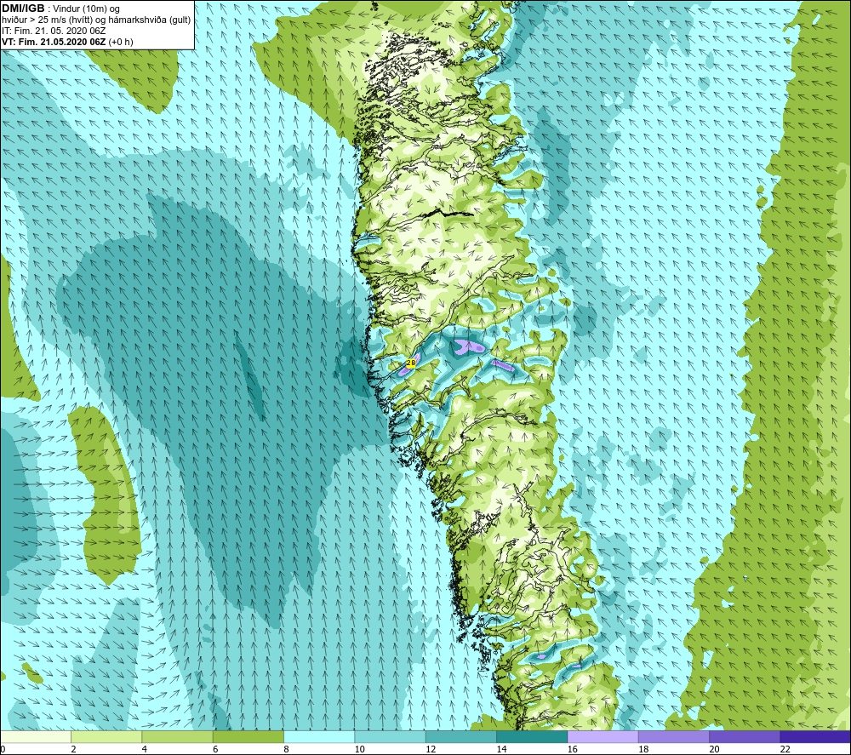
Task: Click the legend scale label '10'
Action: click(x=360, y=749)
